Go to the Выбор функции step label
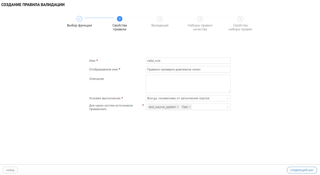Screen dimensions: 320x175 pos(79,26)
